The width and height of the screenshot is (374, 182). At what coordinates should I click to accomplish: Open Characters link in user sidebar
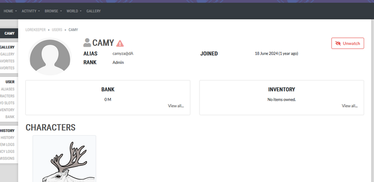[7, 96]
